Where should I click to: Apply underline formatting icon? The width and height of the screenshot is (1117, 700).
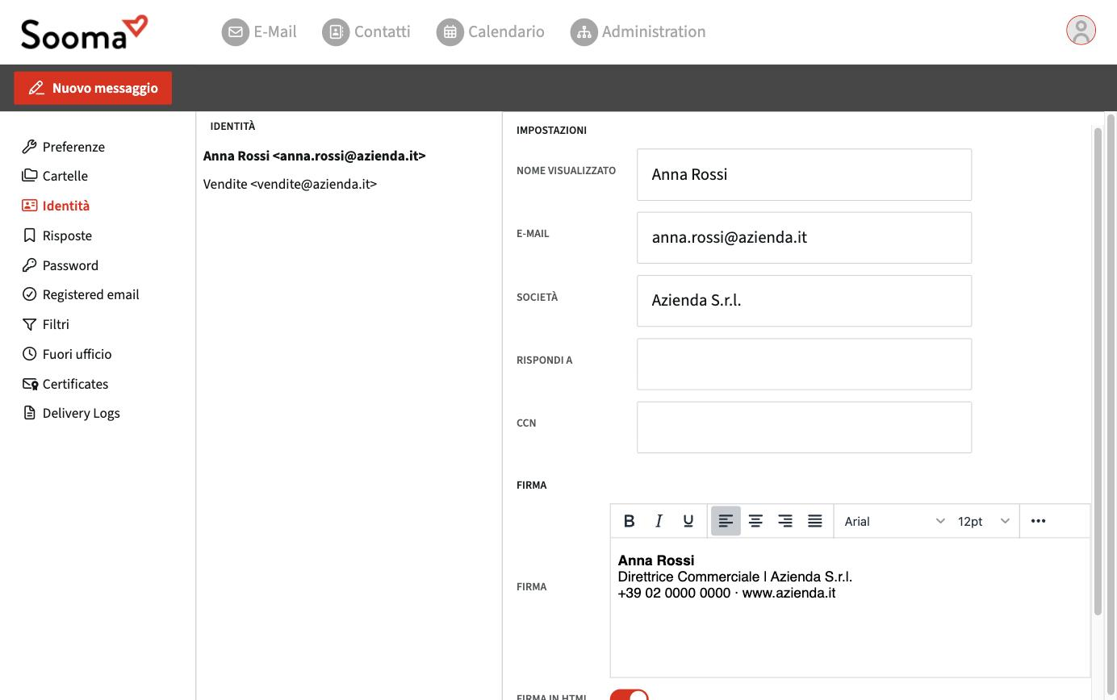point(688,521)
